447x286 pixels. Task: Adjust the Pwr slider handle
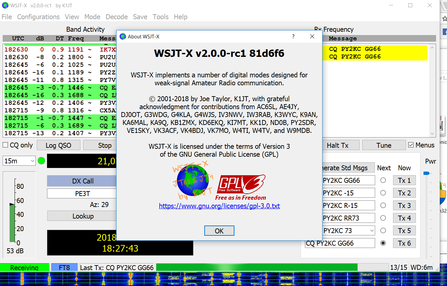point(426,173)
